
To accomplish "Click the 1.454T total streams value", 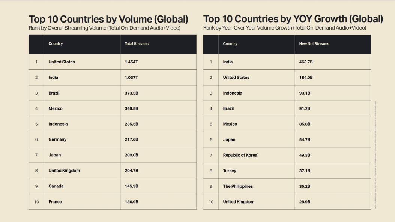I will tap(131, 62).
